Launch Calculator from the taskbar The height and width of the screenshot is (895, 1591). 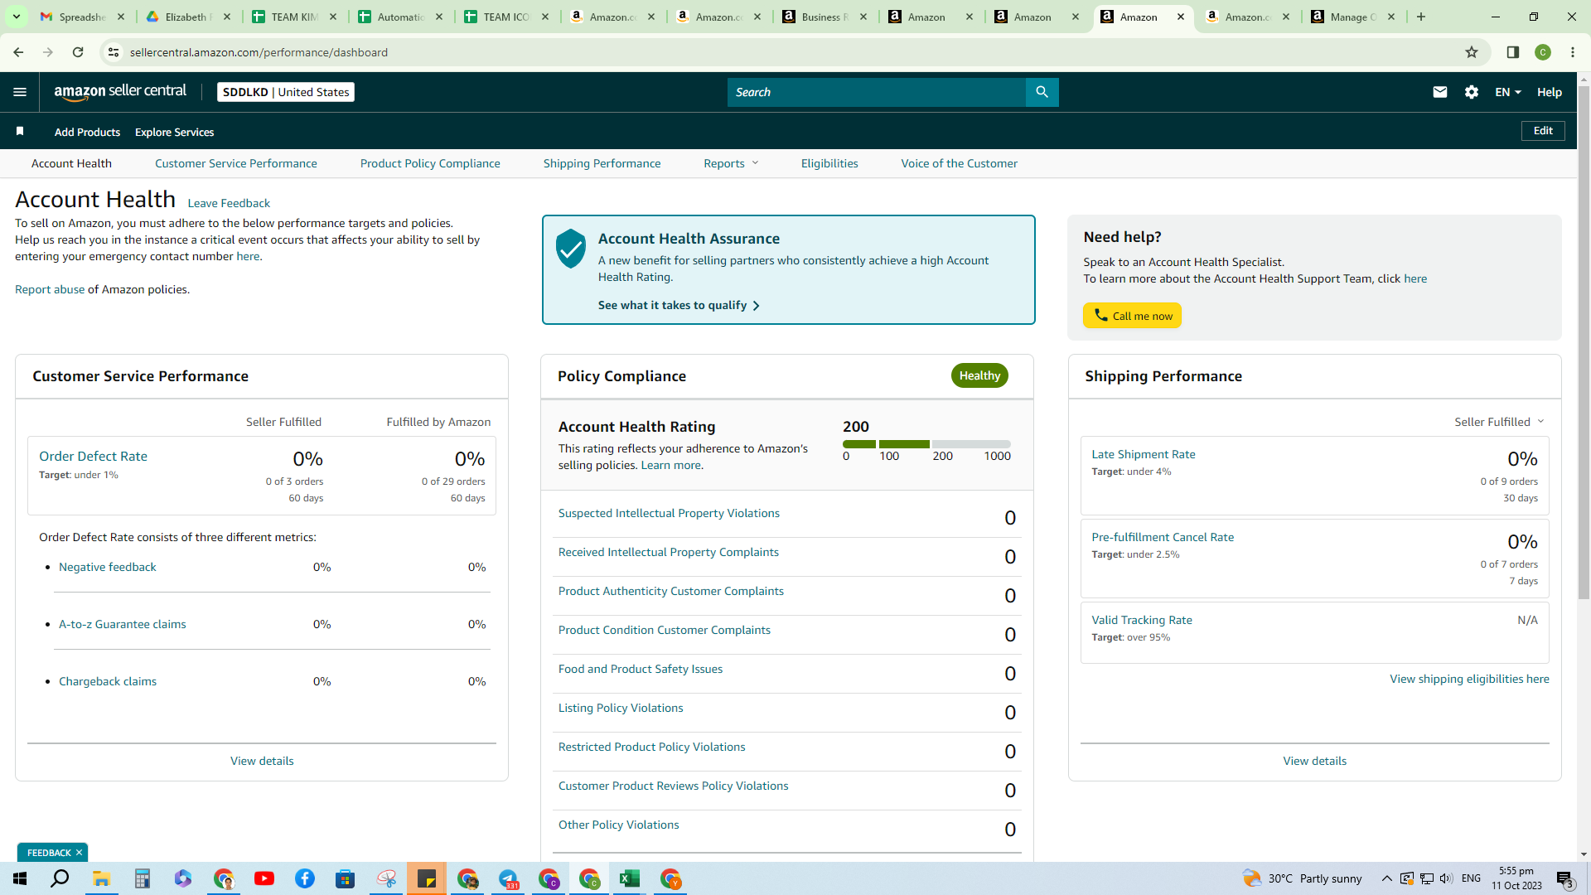pos(143,878)
